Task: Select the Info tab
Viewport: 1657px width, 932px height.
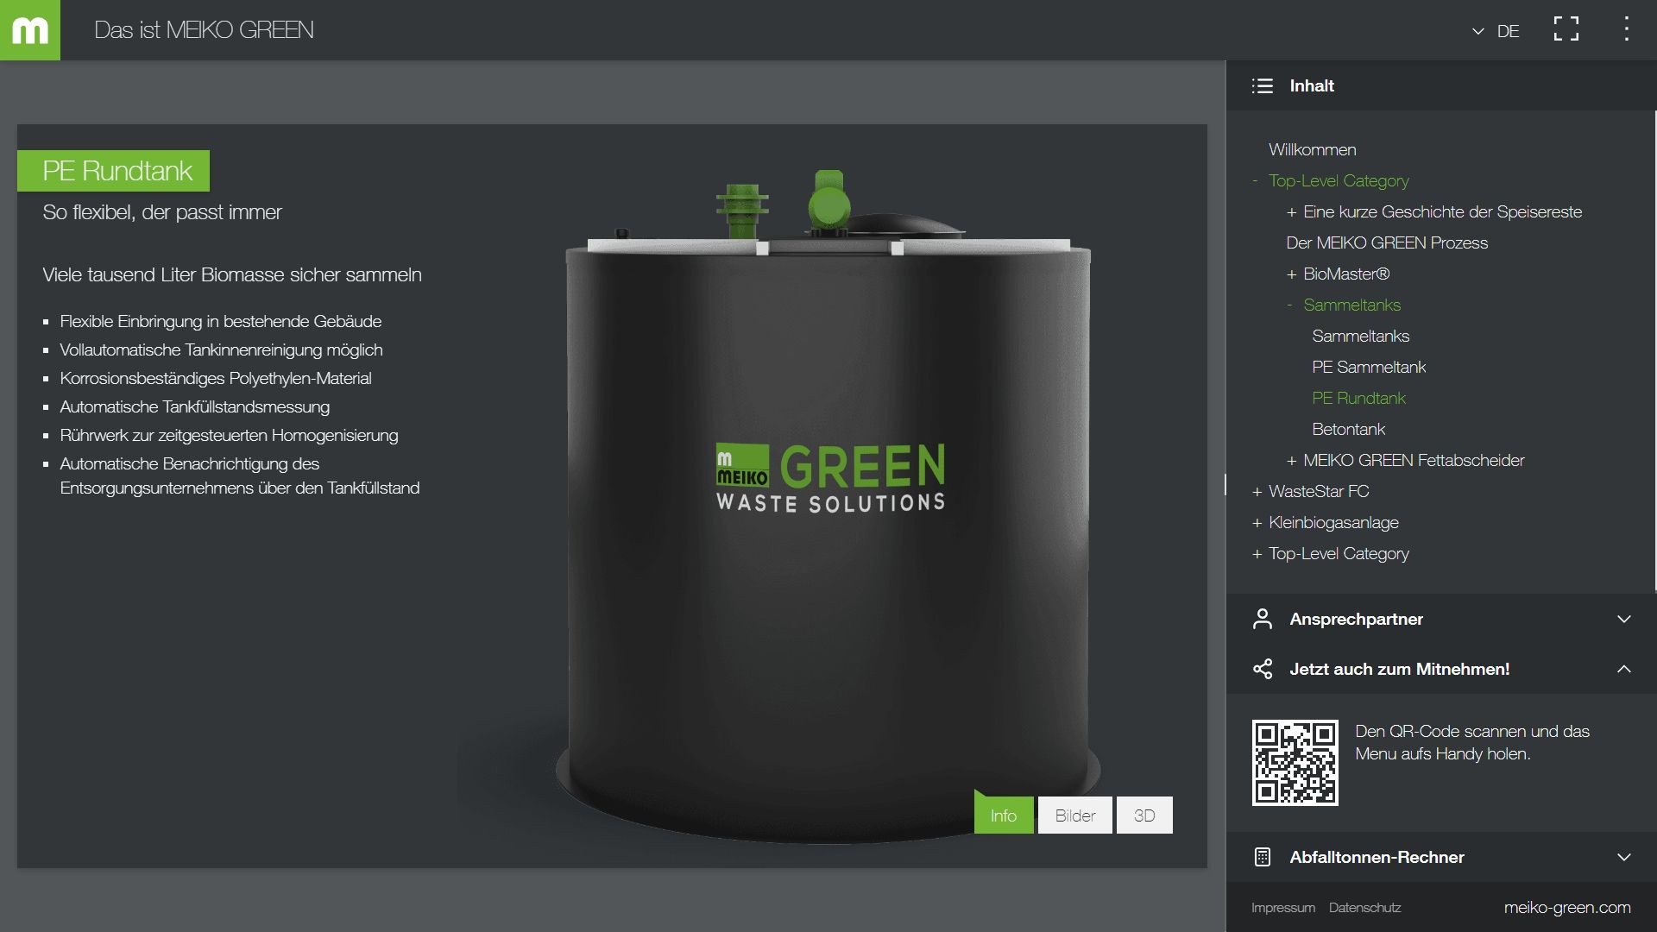Action: coord(1003,815)
